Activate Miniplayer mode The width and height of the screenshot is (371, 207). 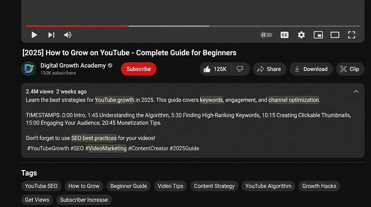click(x=318, y=35)
